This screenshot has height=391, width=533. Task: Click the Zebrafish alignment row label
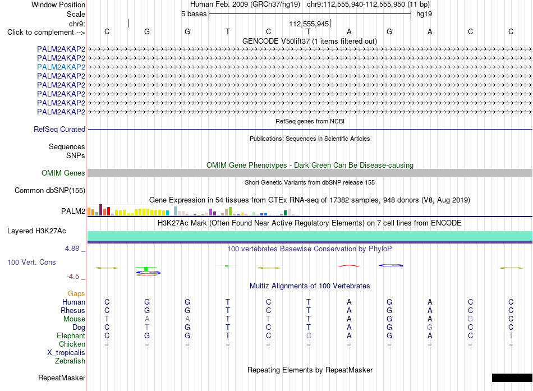point(70,361)
